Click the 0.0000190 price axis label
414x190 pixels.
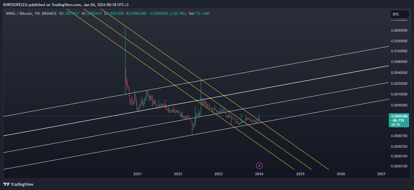399,156
